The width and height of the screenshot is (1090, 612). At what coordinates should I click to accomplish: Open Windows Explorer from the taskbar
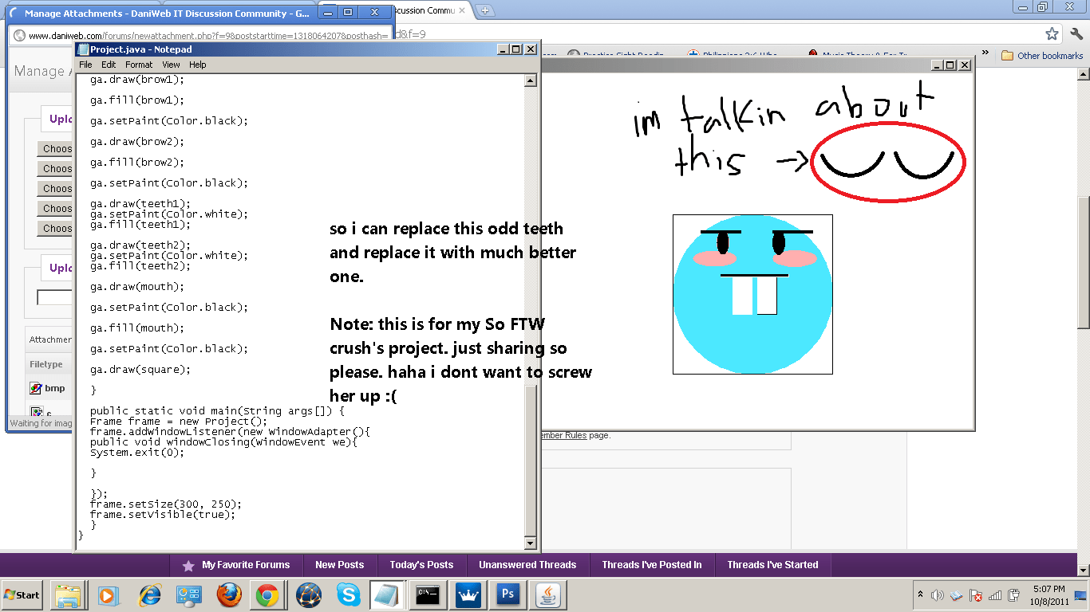[x=68, y=595]
